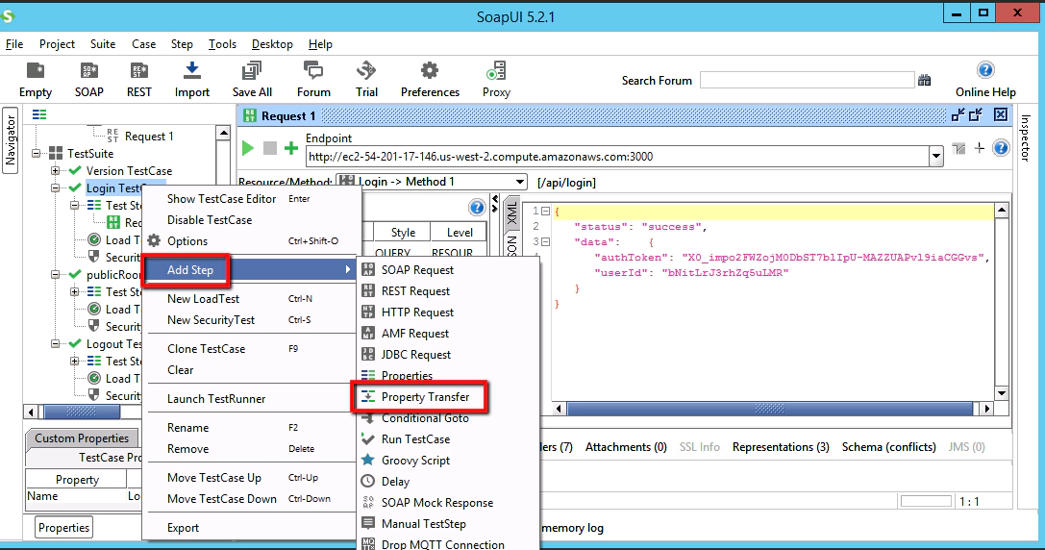The height and width of the screenshot is (550, 1045).
Task: Open help icon beside endpoint field
Action: pos(1001,148)
